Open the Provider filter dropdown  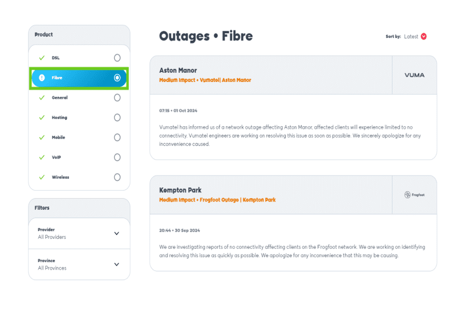[x=116, y=233]
